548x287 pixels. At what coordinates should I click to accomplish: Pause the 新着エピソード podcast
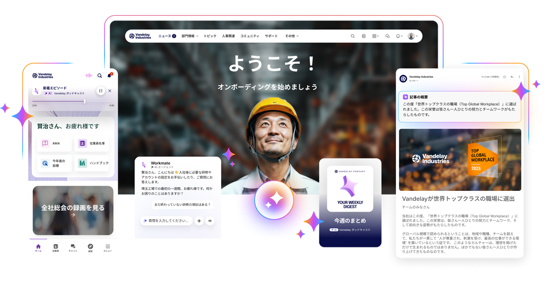pos(100,91)
